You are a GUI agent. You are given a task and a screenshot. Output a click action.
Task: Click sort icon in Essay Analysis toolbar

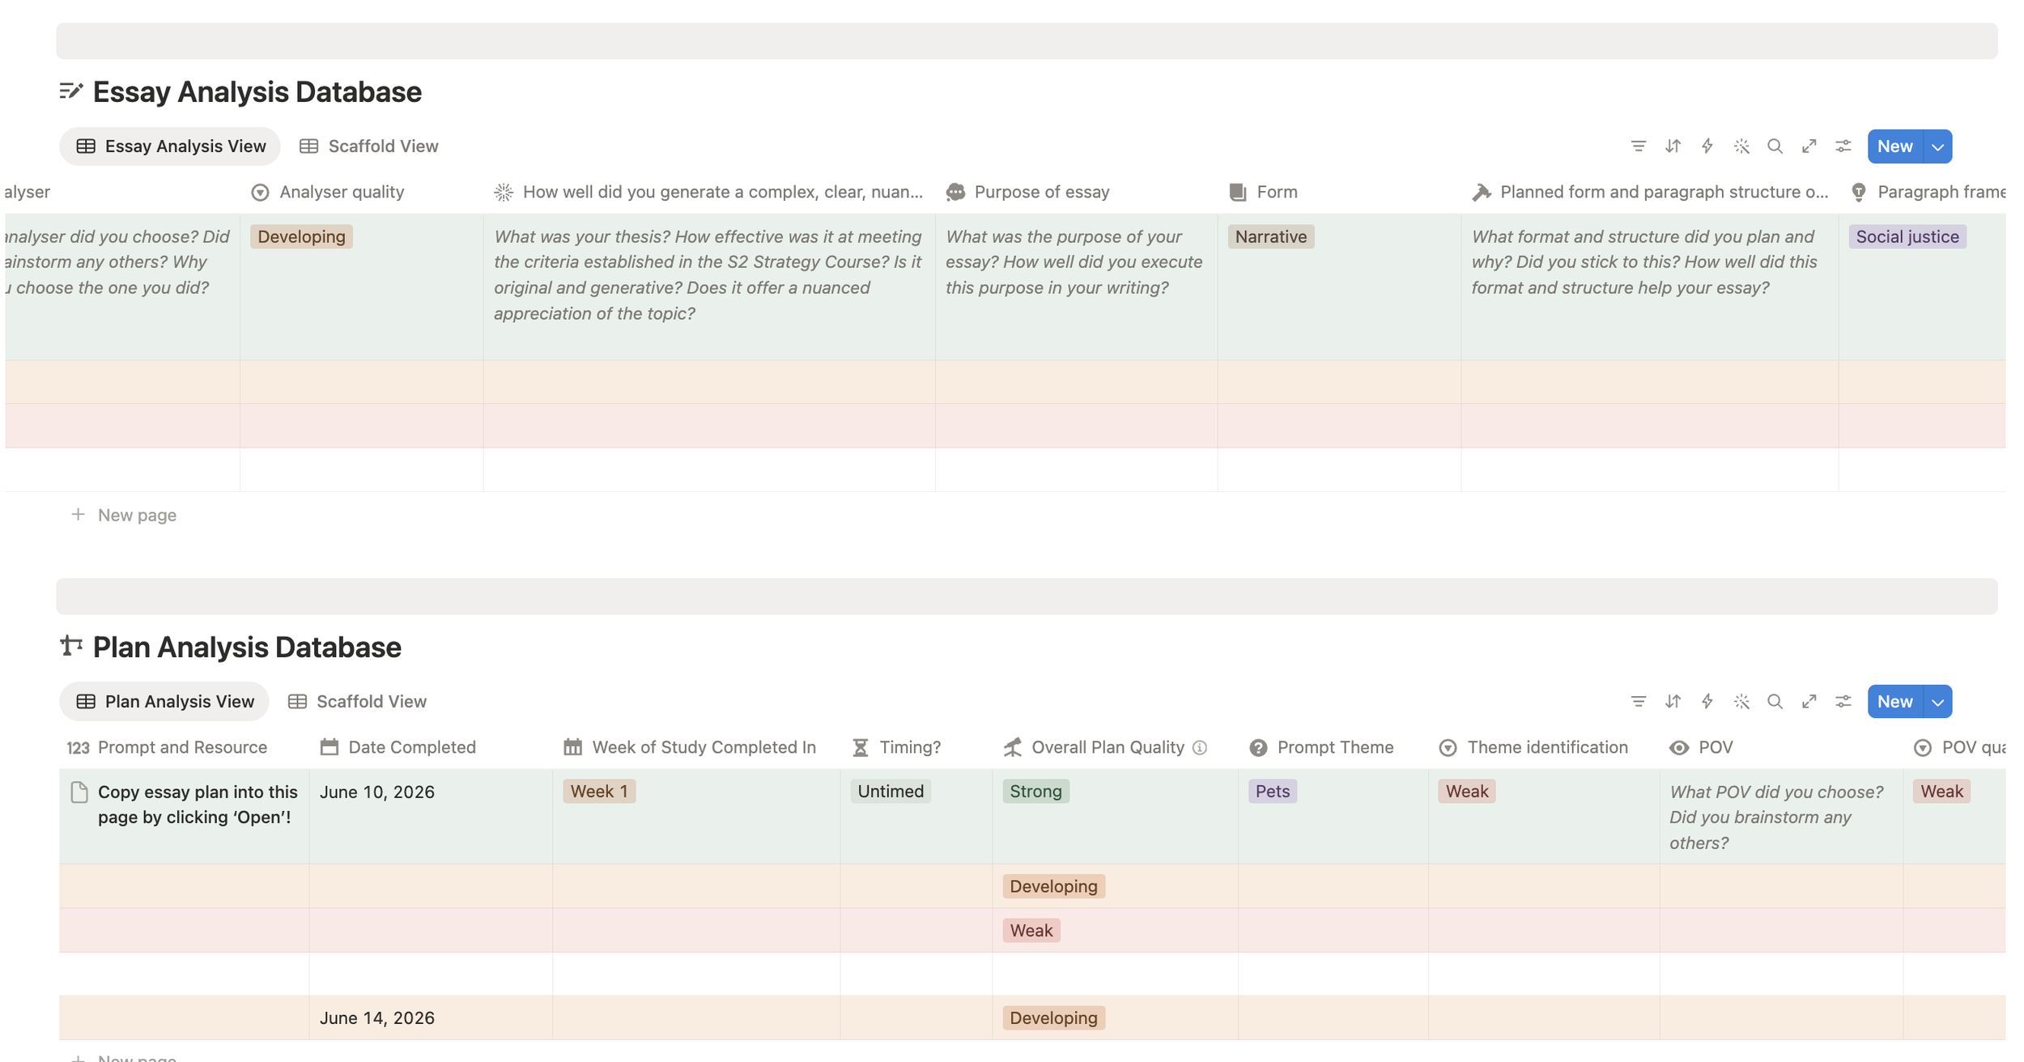pyautogui.click(x=1673, y=147)
